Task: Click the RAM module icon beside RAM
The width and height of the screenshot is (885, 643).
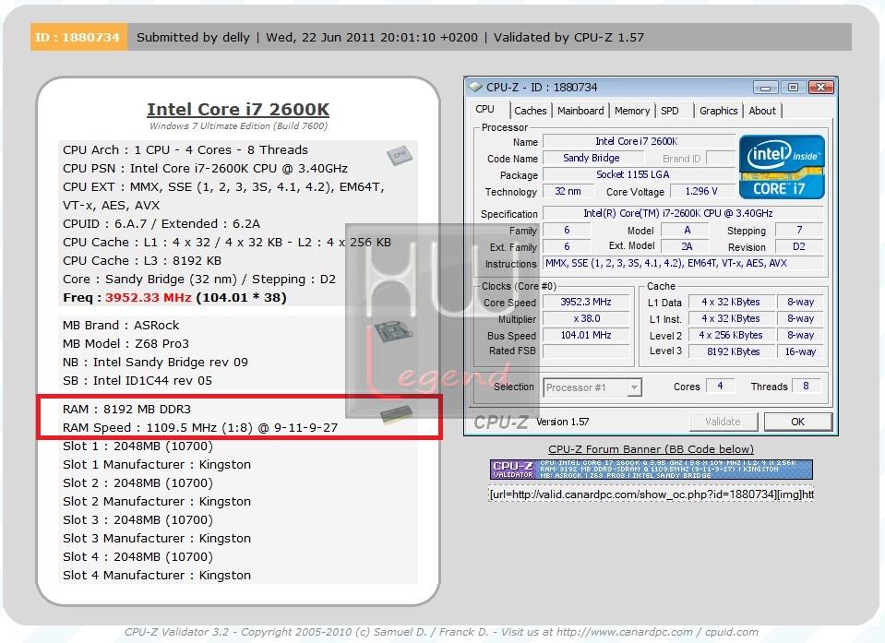Action: (396, 414)
